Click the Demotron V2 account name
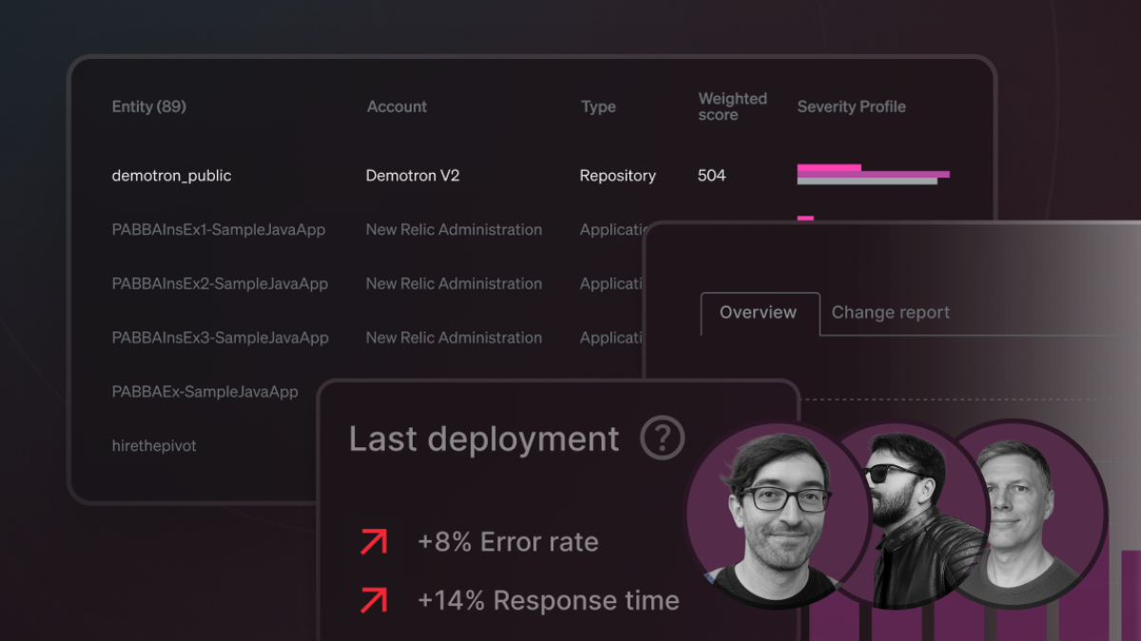The height and width of the screenshot is (641, 1141). [413, 176]
